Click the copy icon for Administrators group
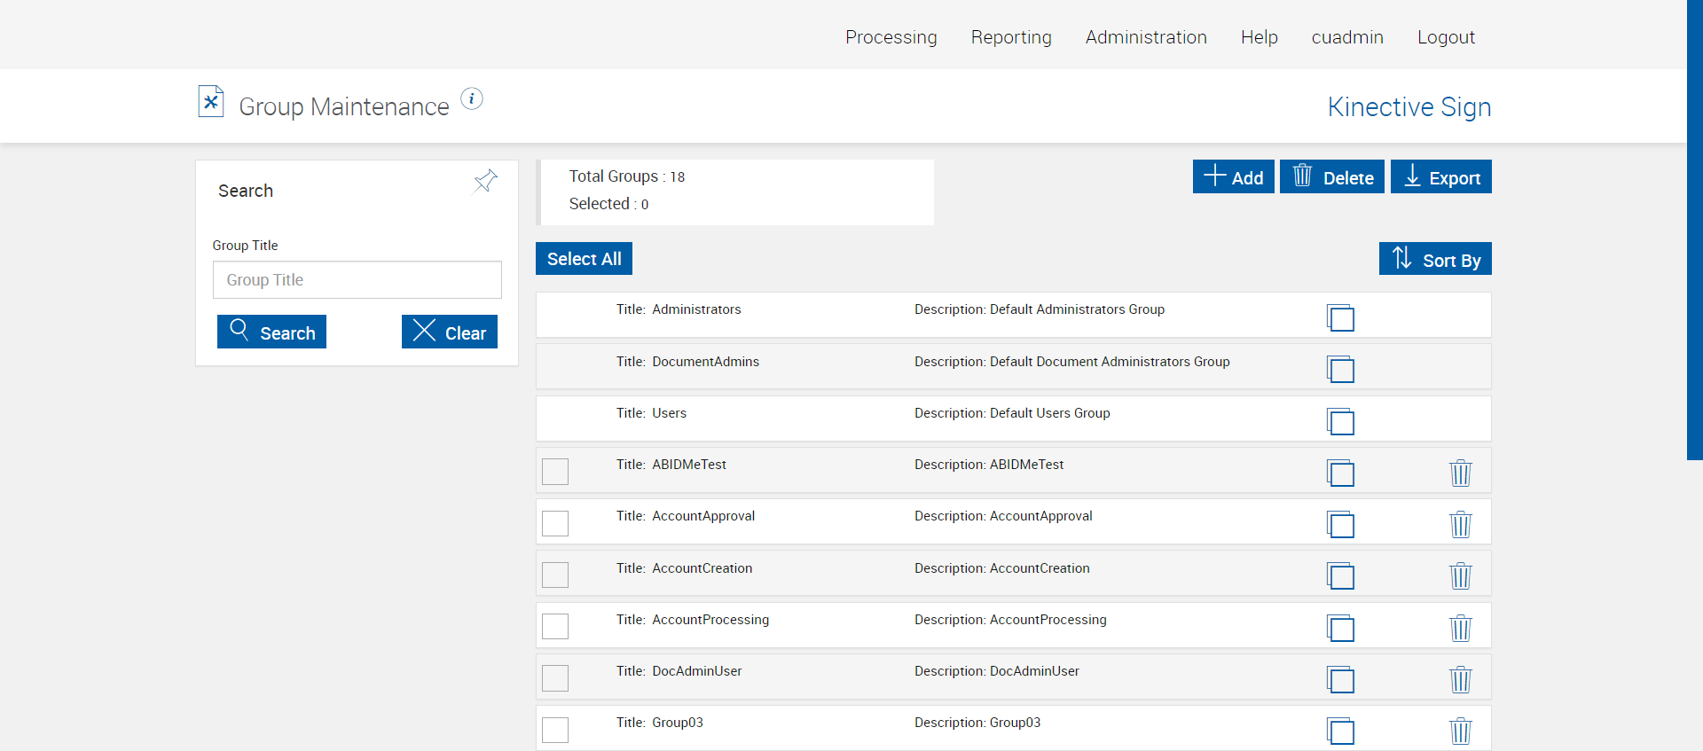Screen dimensions: 1703x751 coord(1340,317)
